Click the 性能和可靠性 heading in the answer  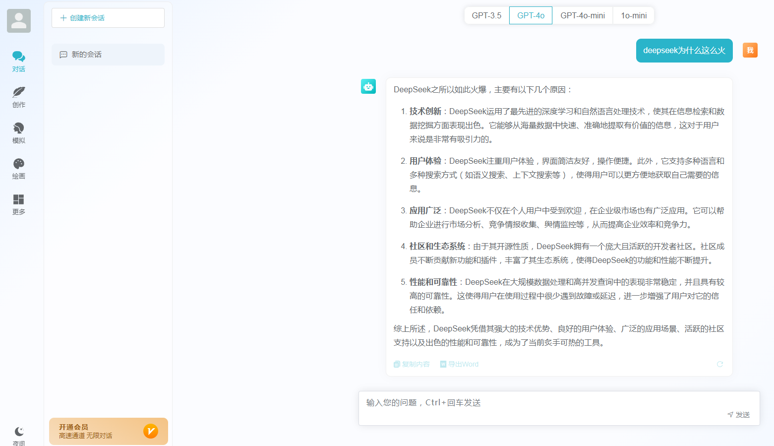pyautogui.click(x=433, y=282)
